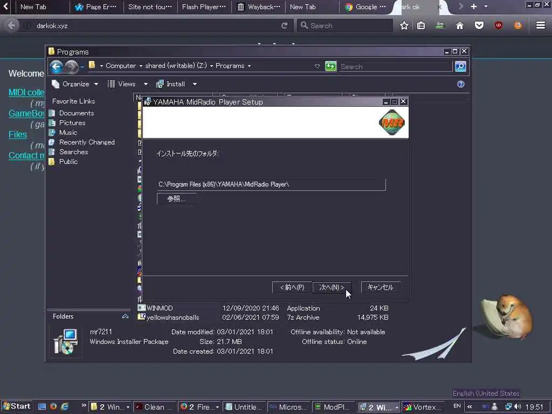This screenshot has width=552, height=414.
Task: Open the Pocket icon in Firefox toolbar
Action: pos(479,25)
